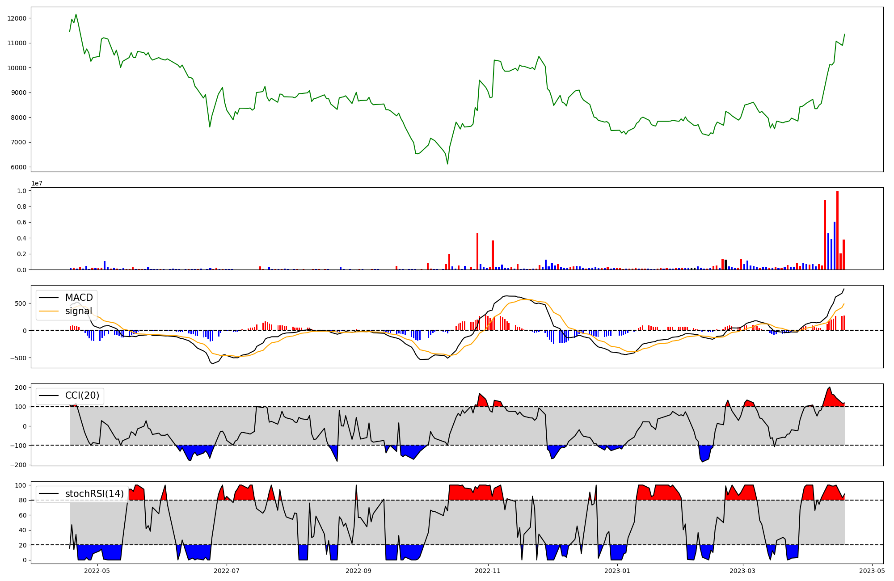
Task: Click the orange signal legend line
Action: [49, 311]
